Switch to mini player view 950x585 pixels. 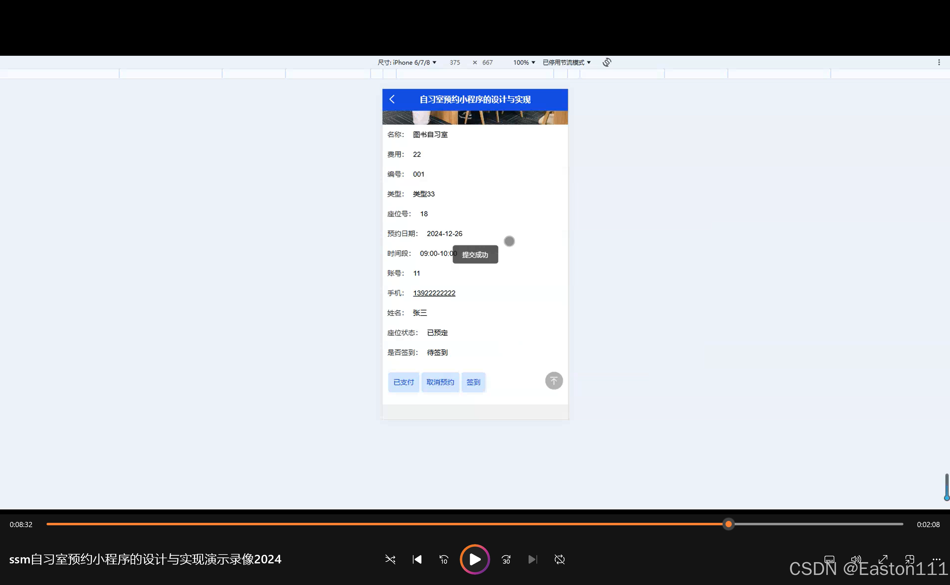[x=910, y=559]
